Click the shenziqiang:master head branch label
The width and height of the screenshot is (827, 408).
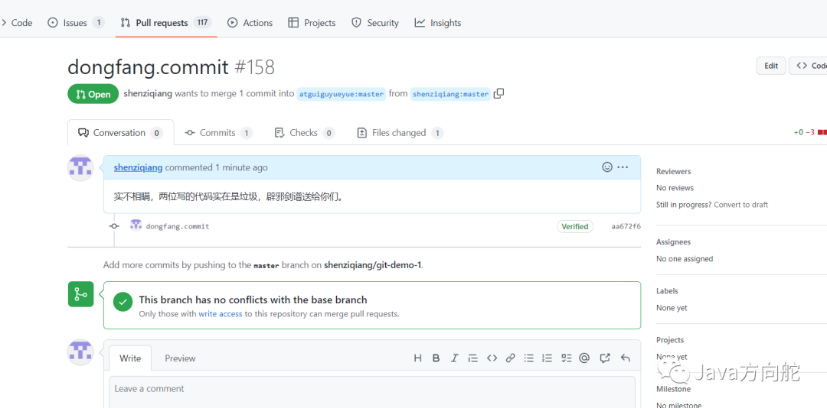coord(450,94)
